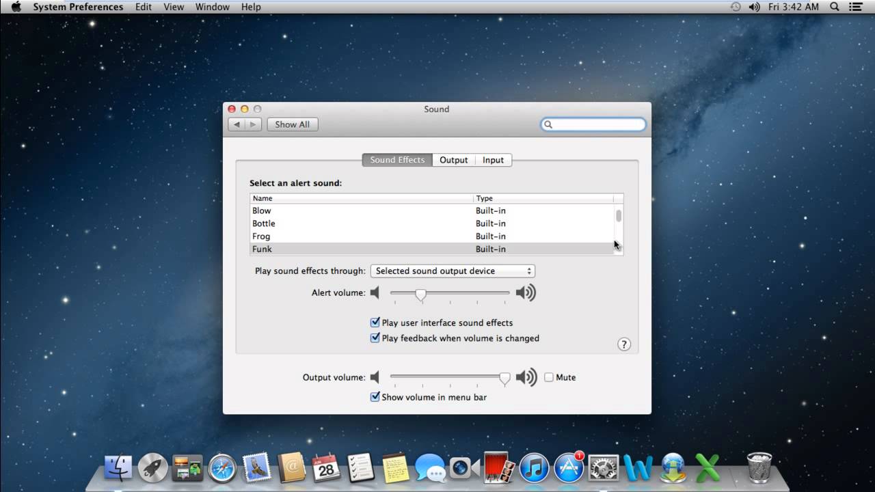Go back with the left arrow button
This screenshot has height=492, width=875.
point(237,124)
